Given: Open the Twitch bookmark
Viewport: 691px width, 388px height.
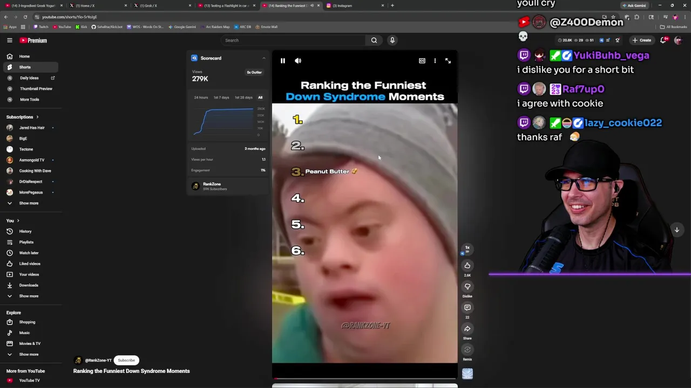Looking at the screenshot, I should (40, 27).
